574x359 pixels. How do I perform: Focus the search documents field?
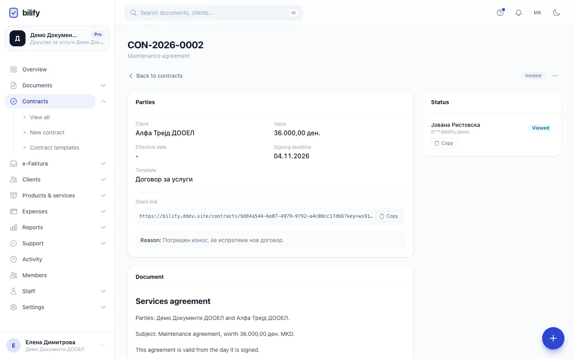pyautogui.click(x=214, y=13)
